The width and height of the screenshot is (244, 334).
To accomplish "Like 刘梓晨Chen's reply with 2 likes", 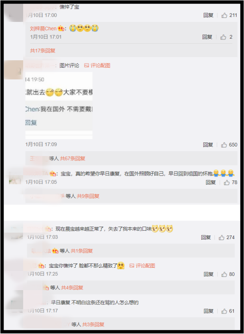I will [x=223, y=37].
